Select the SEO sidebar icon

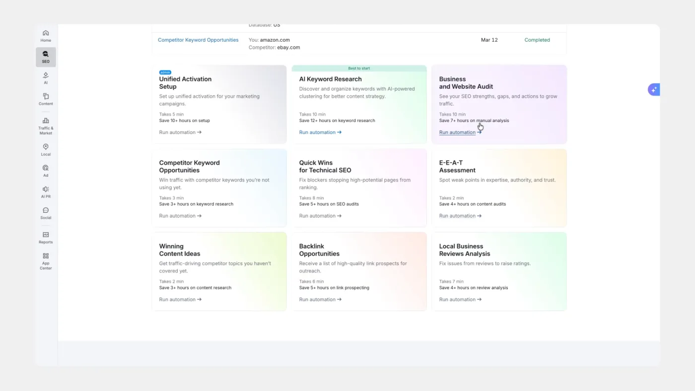46,57
